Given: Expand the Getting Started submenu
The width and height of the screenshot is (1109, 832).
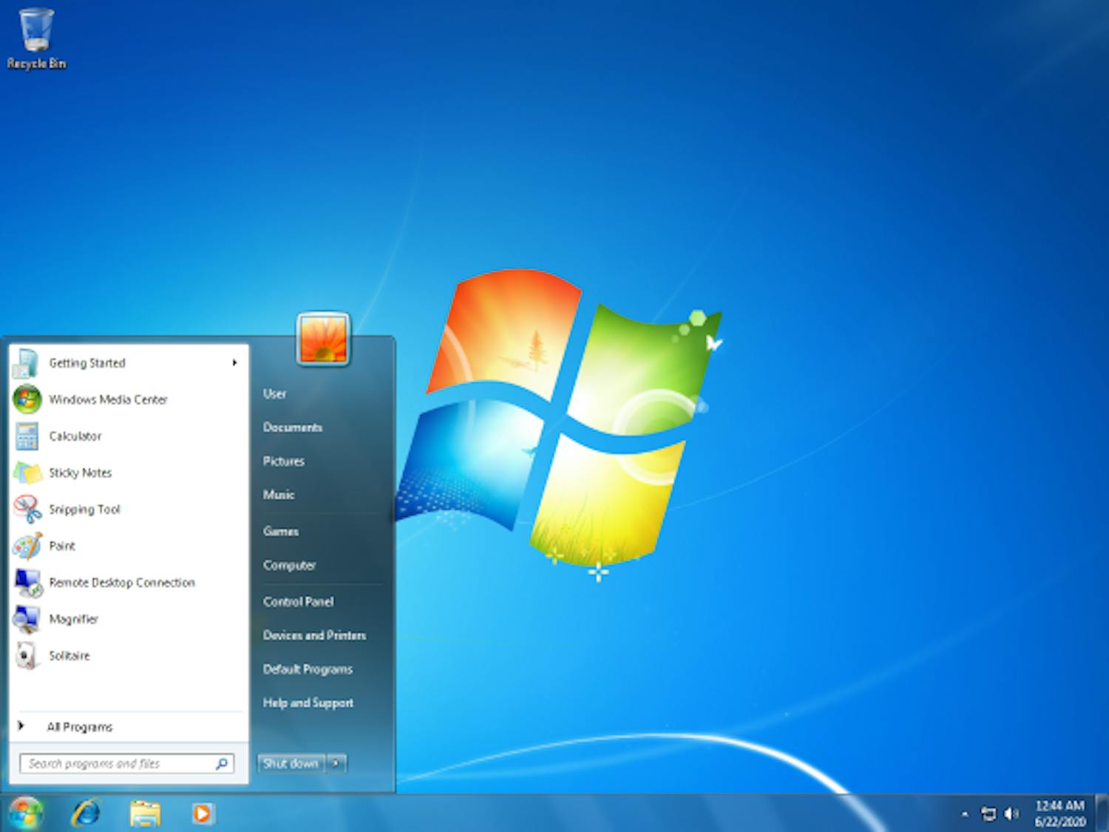Looking at the screenshot, I should (87, 363).
